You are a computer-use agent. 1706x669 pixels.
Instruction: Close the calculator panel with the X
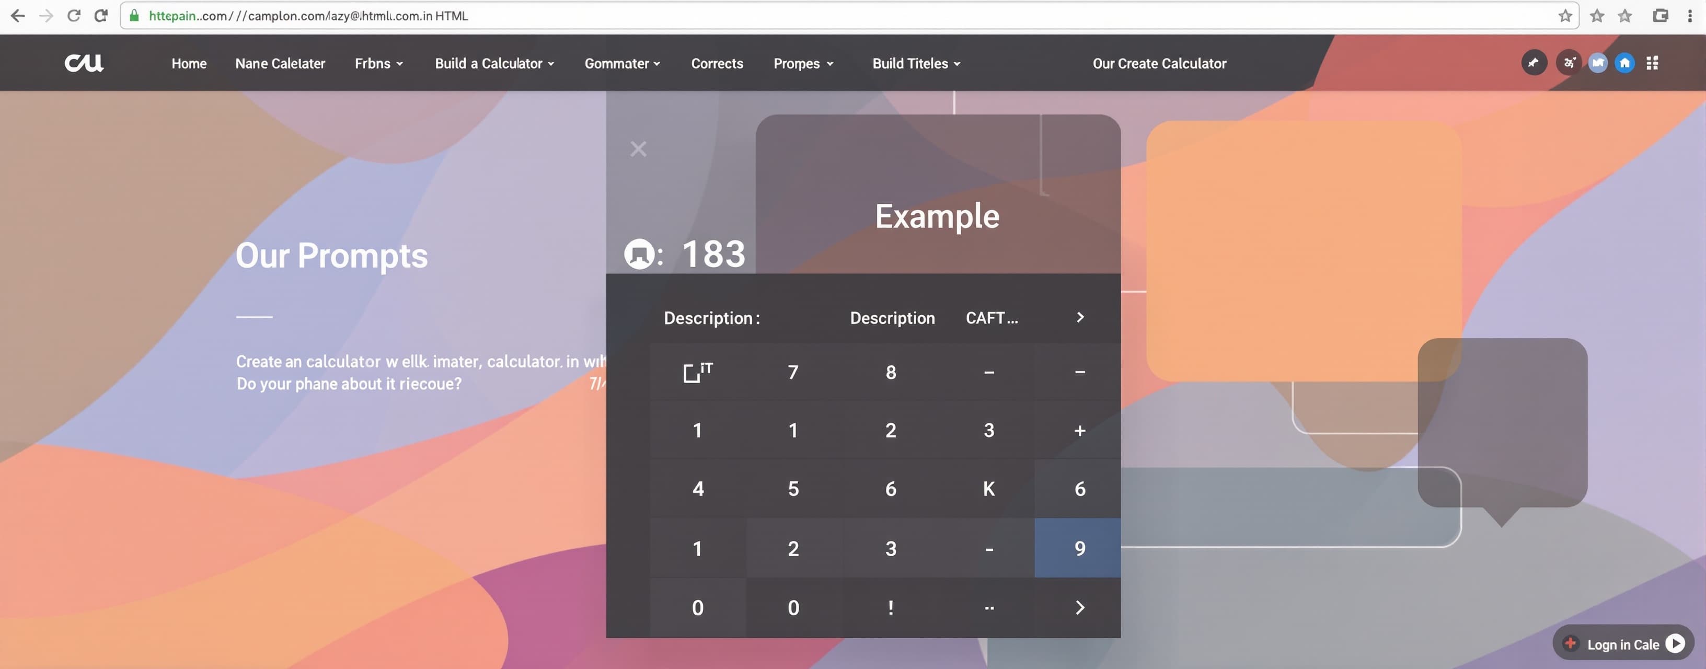(x=638, y=149)
